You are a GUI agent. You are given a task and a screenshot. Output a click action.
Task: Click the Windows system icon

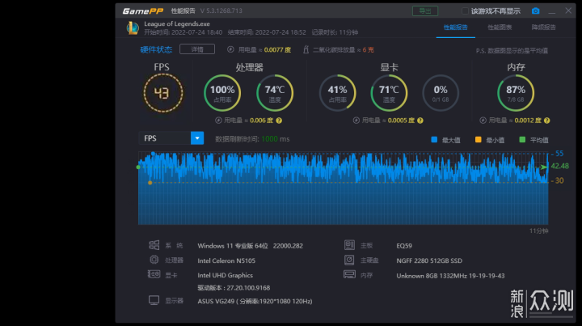tap(154, 245)
